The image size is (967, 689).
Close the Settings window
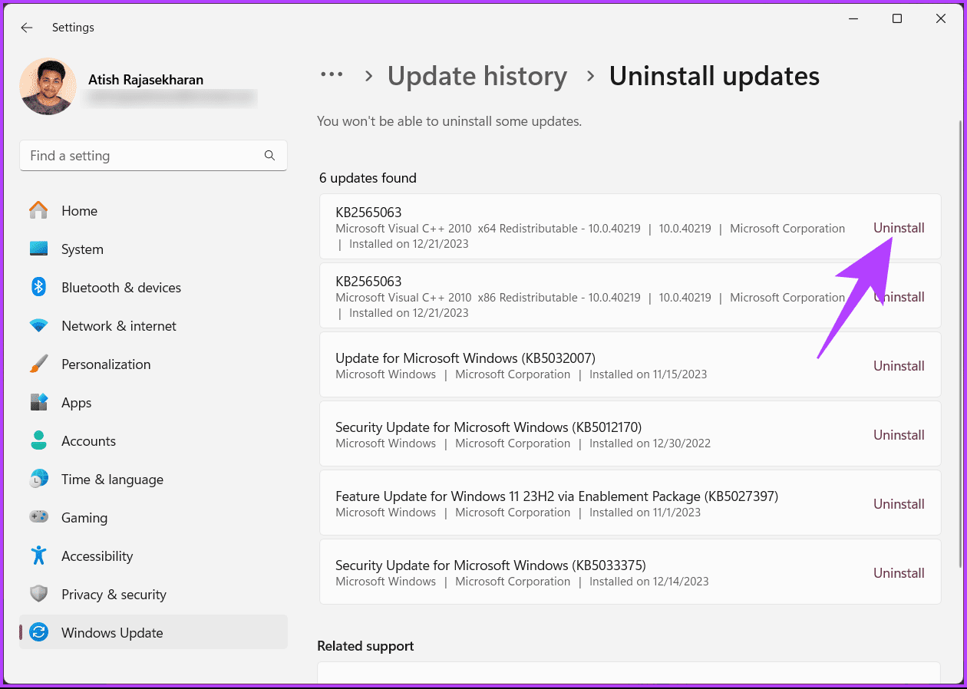coord(941,19)
